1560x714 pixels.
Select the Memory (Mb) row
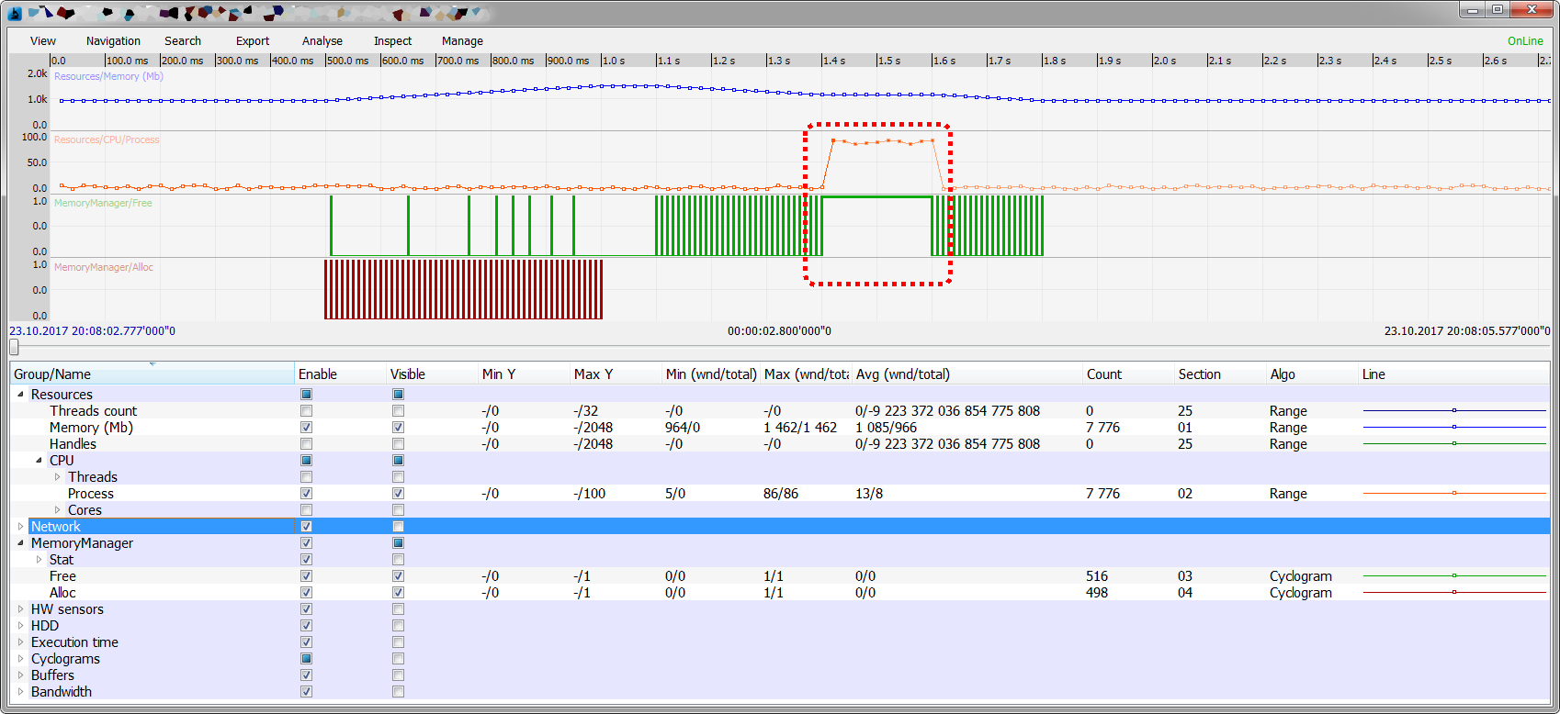(780, 428)
